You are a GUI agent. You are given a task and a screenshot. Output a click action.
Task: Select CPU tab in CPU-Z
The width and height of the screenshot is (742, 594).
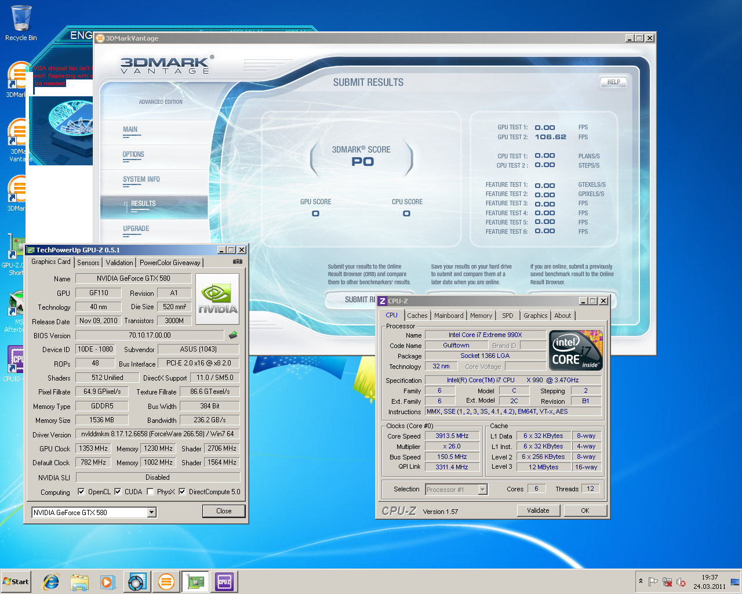392,315
